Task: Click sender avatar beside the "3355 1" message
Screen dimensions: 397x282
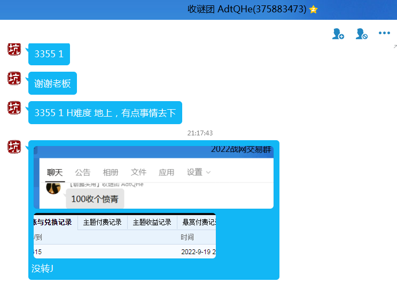Action: 14,49
